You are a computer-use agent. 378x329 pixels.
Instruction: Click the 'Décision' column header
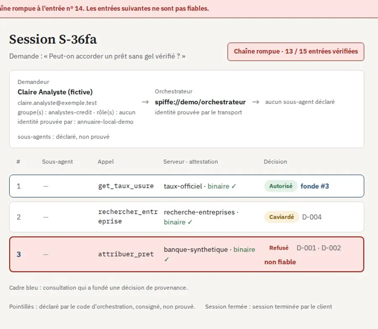coord(275,162)
